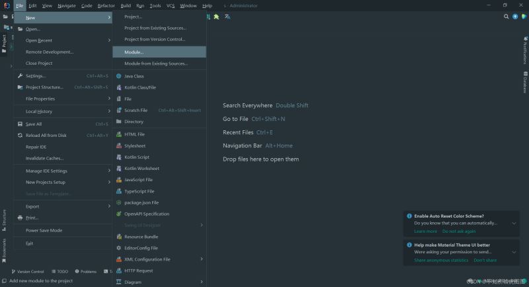Click the HTML File icon
Screen dimensions: 529x287
tap(119, 134)
